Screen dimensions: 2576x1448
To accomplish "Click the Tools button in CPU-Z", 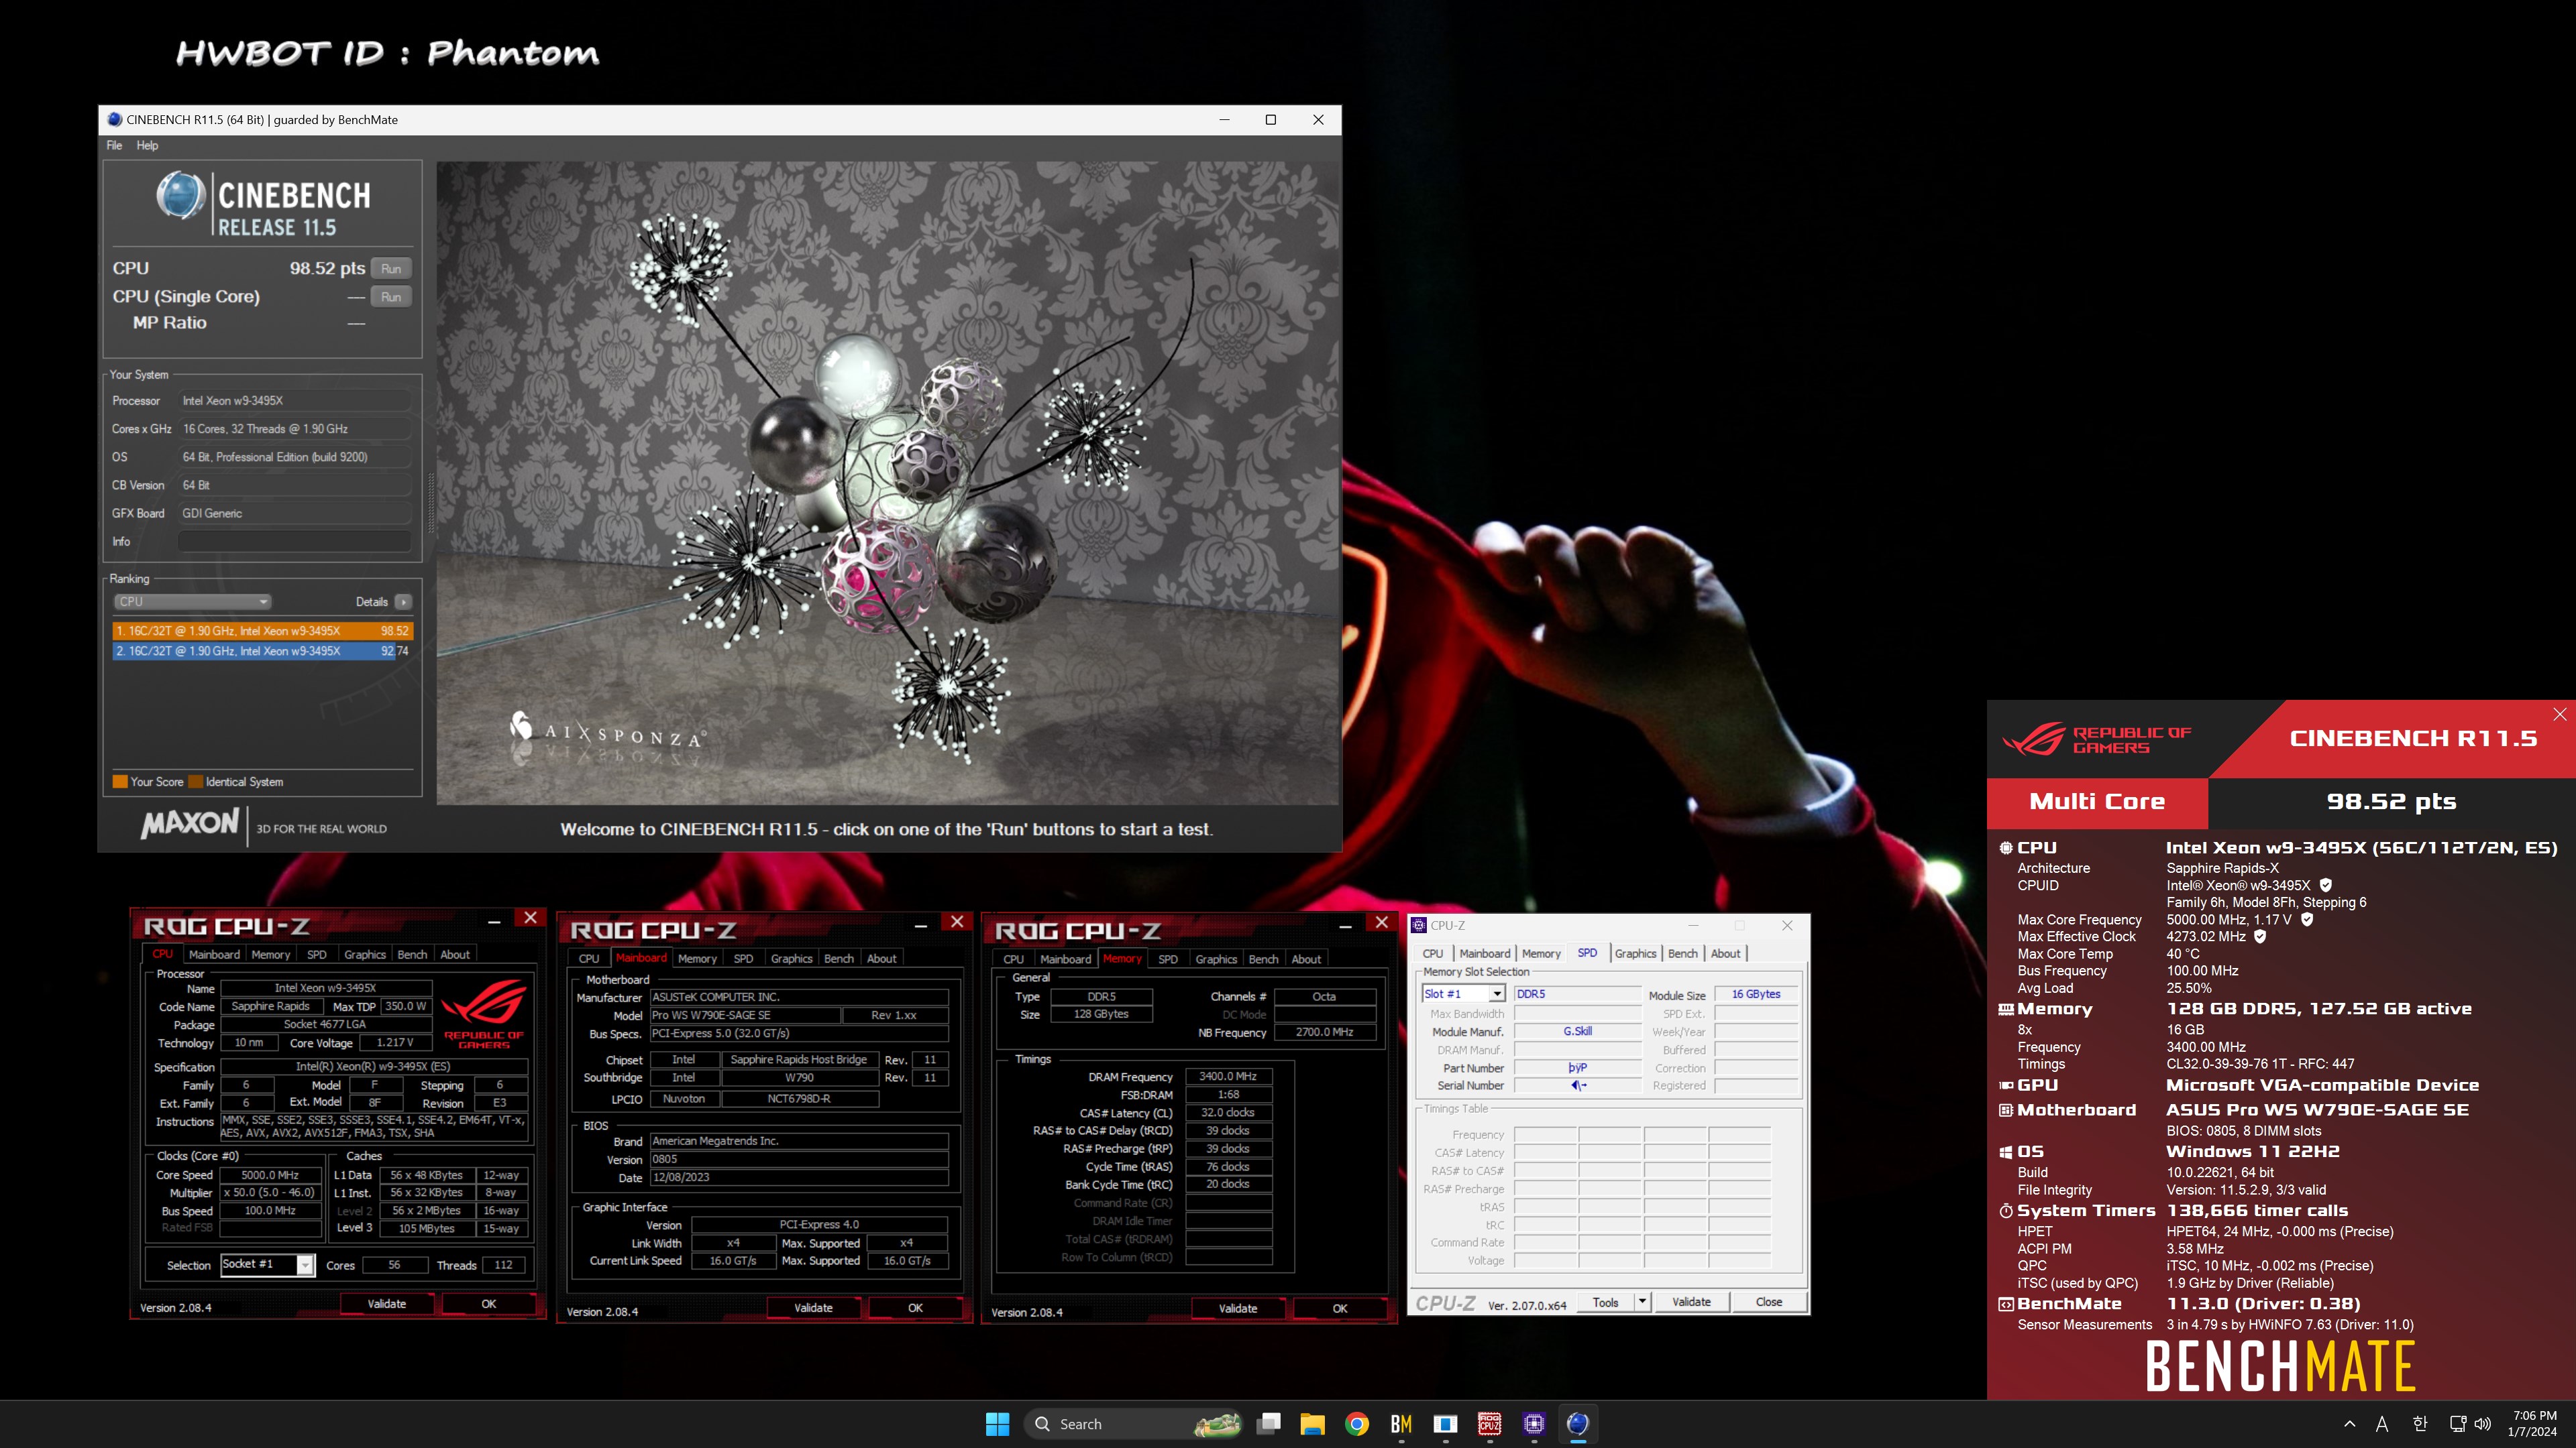I will [1606, 1302].
